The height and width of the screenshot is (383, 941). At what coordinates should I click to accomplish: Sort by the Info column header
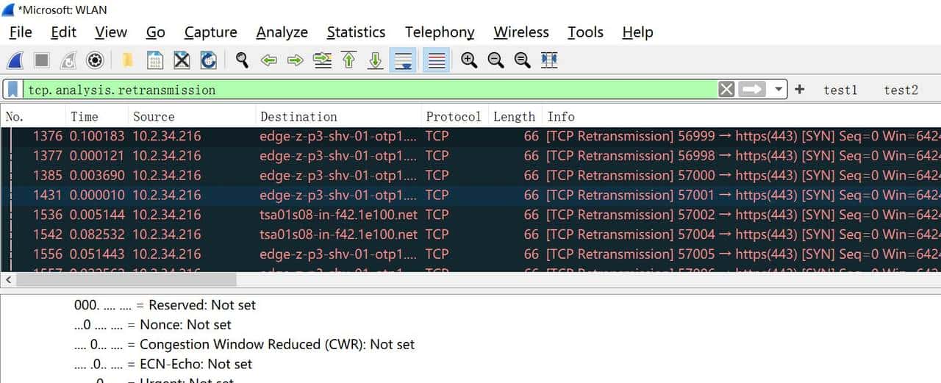(742, 116)
